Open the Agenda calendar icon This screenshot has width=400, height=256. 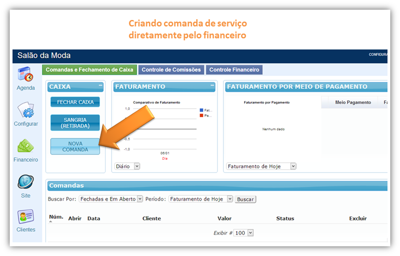[x=25, y=74]
